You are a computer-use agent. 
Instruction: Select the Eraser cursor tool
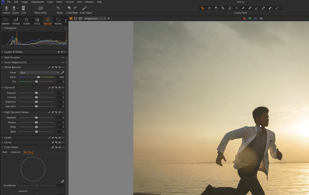point(256,8)
